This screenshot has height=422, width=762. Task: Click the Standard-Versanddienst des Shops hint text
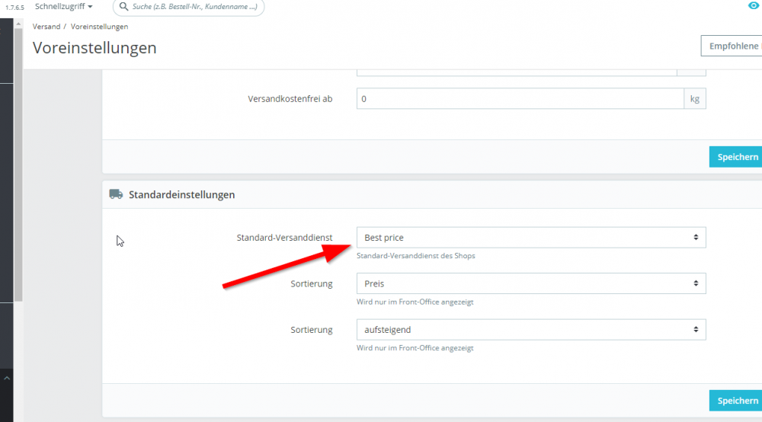pos(415,255)
